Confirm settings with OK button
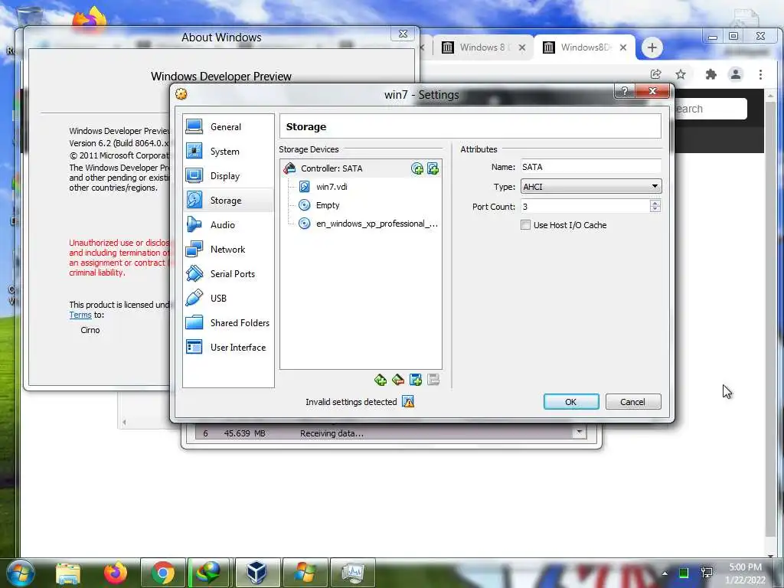Screen dimensions: 784x588 [x=571, y=401]
